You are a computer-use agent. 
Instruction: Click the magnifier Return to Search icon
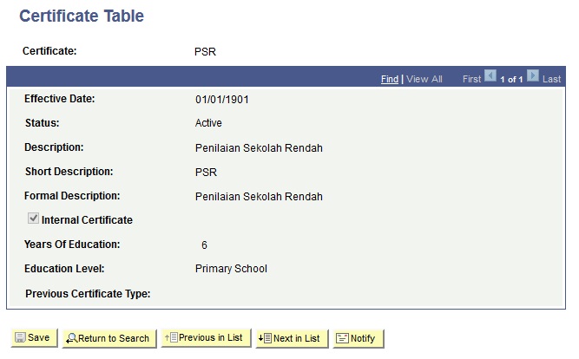(71, 338)
